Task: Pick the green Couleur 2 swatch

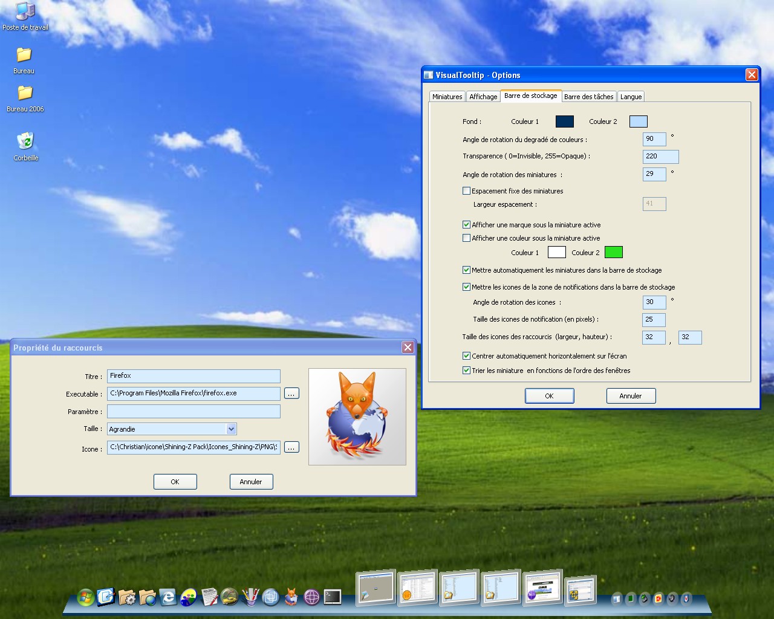Action: 613,253
